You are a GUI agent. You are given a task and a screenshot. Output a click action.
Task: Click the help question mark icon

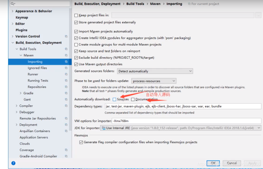click(x=13, y=163)
